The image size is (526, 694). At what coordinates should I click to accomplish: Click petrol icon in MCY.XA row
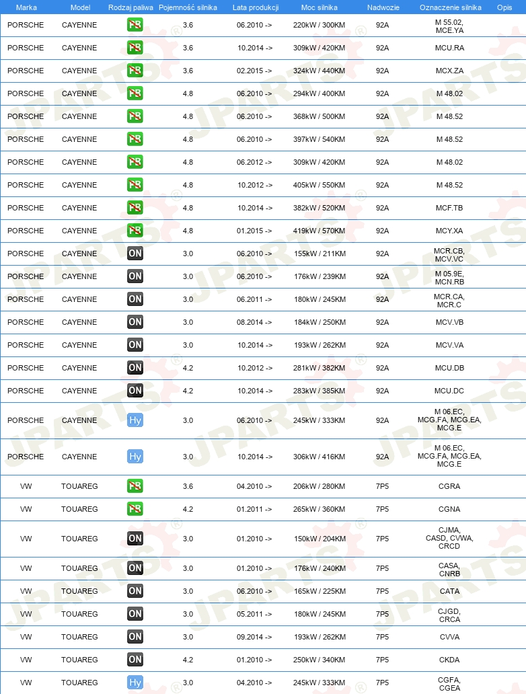(135, 231)
